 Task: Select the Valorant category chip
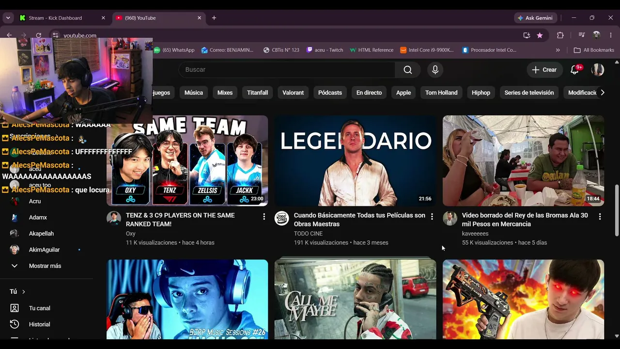[x=293, y=93]
